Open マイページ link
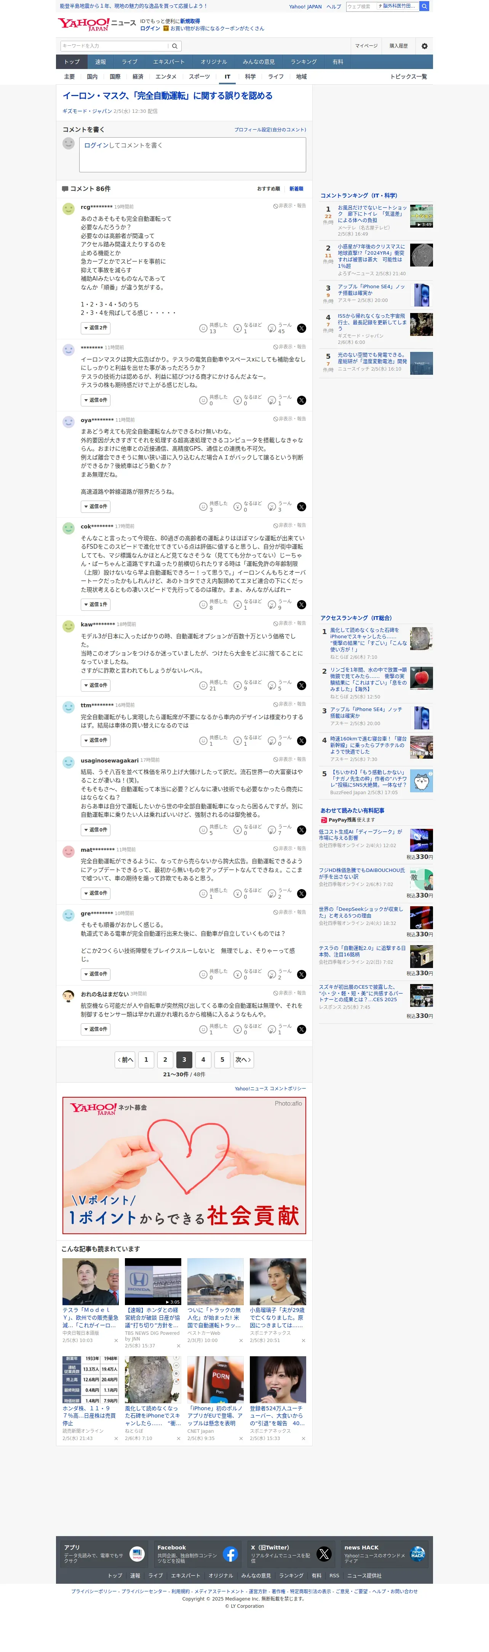The height and width of the screenshot is (1652, 489). [367, 46]
